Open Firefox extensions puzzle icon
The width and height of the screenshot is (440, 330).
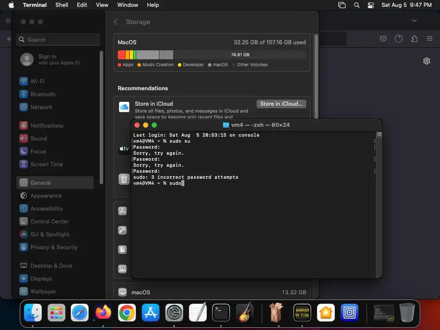[x=414, y=39]
